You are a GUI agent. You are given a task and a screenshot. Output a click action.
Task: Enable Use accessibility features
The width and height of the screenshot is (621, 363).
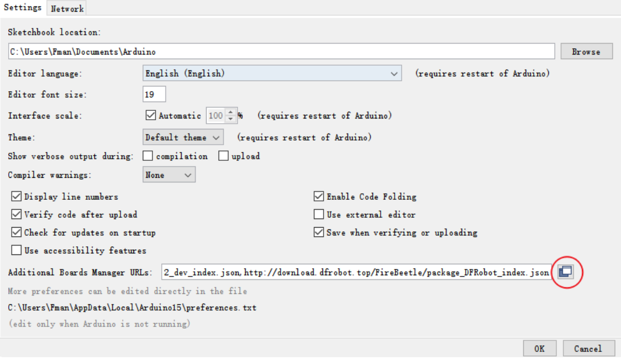pos(16,250)
